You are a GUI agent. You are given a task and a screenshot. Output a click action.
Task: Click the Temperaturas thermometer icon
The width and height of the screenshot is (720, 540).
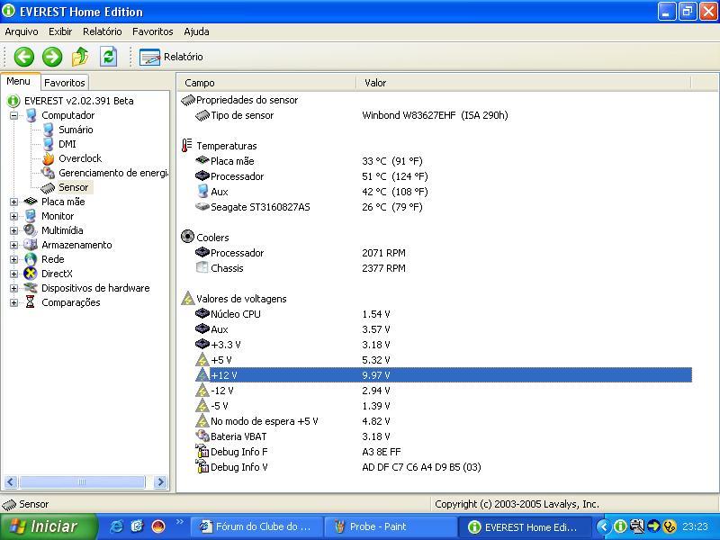(x=186, y=146)
